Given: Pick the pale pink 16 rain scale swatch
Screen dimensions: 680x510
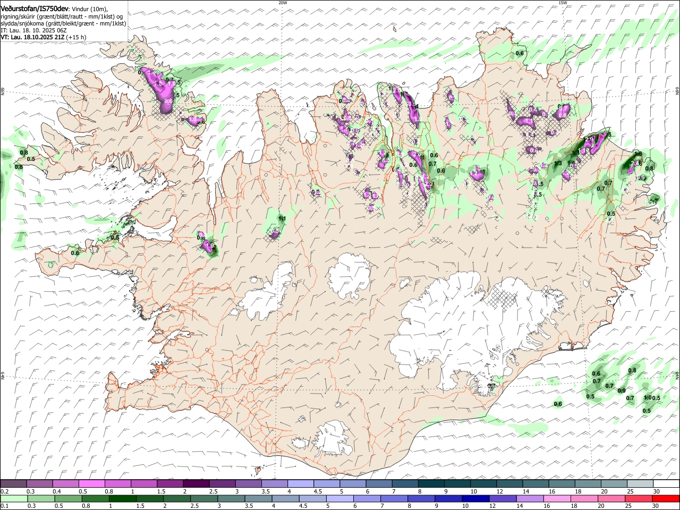Looking at the screenshot, I should click(557, 498).
